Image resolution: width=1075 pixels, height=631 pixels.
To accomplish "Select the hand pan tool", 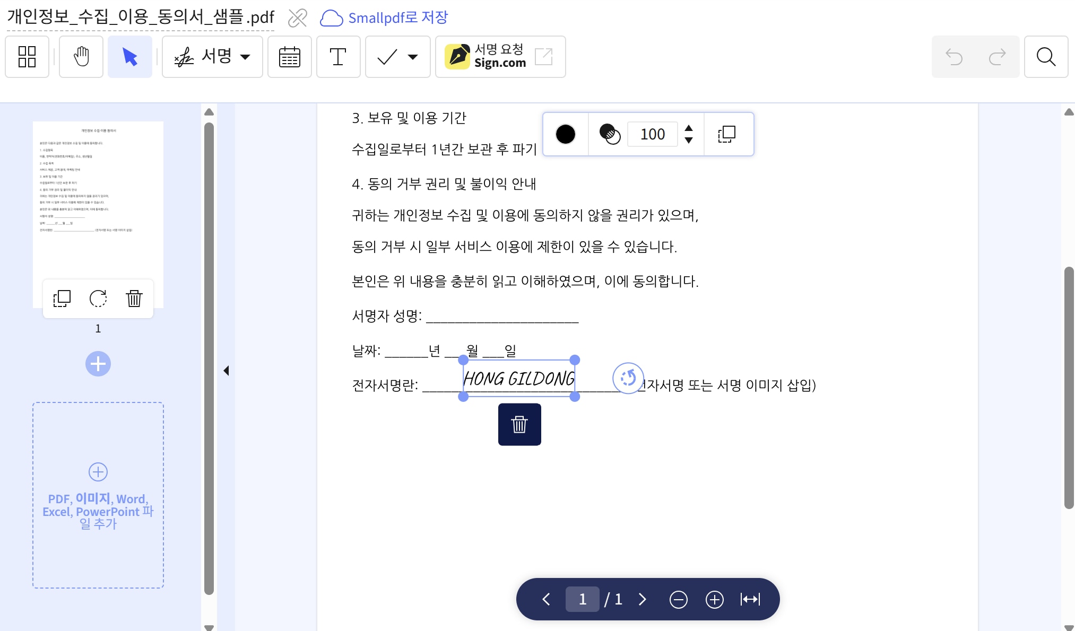I will pyautogui.click(x=81, y=57).
